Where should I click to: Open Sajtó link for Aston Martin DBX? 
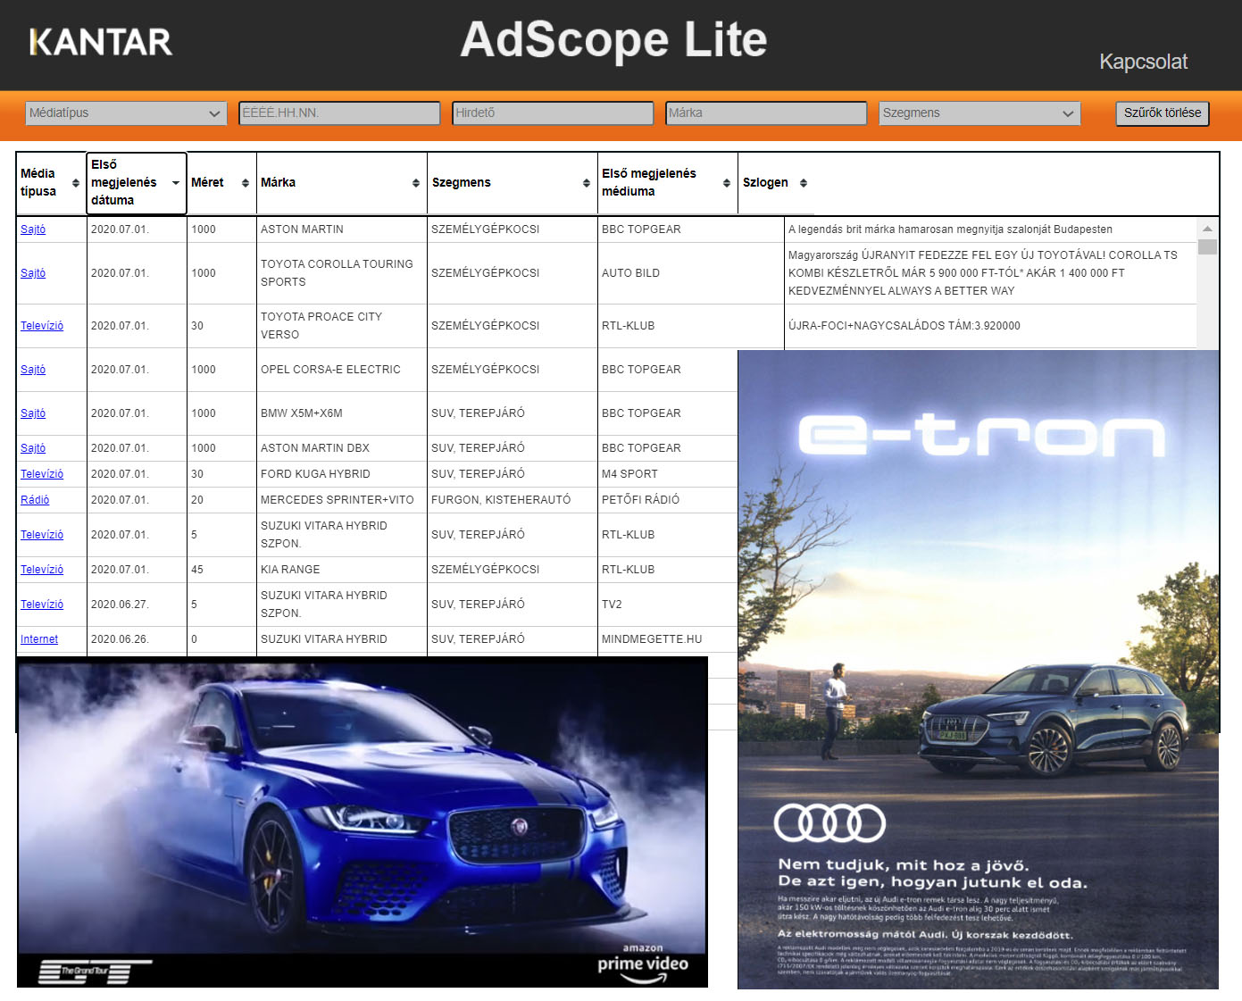click(x=33, y=448)
